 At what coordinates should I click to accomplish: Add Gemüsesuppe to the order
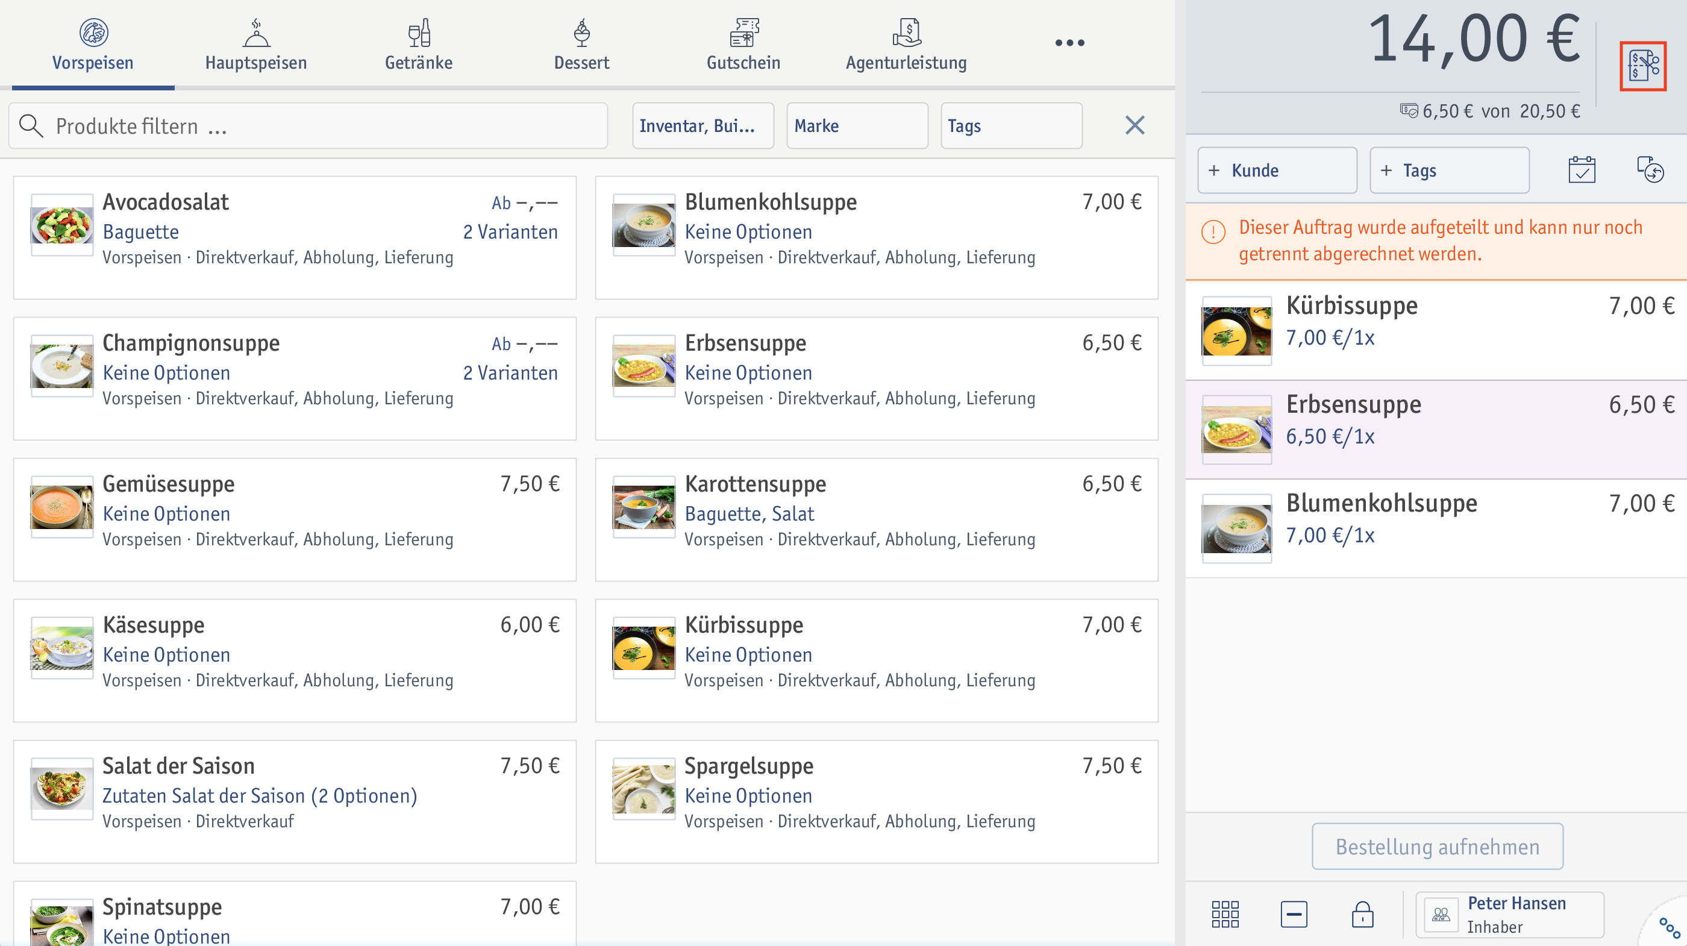295,519
